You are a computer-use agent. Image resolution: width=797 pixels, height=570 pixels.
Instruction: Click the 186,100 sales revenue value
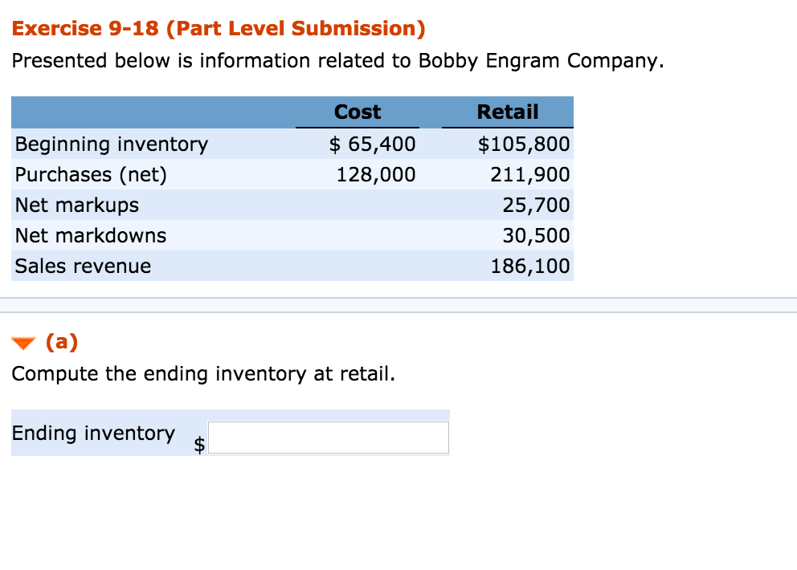tap(530, 267)
